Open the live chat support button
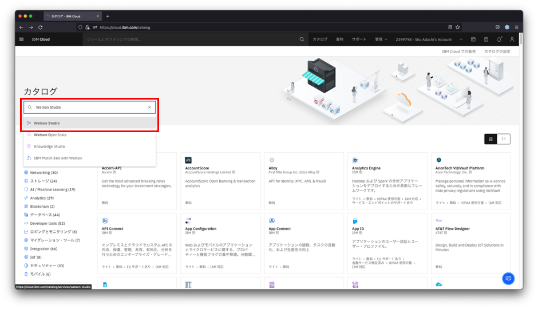The image size is (538, 309). pyautogui.click(x=508, y=279)
